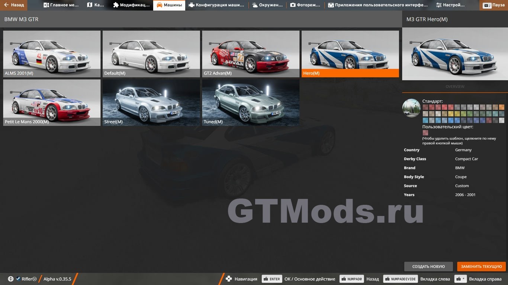Click the Country label
The image size is (508, 285).
click(412, 150)
